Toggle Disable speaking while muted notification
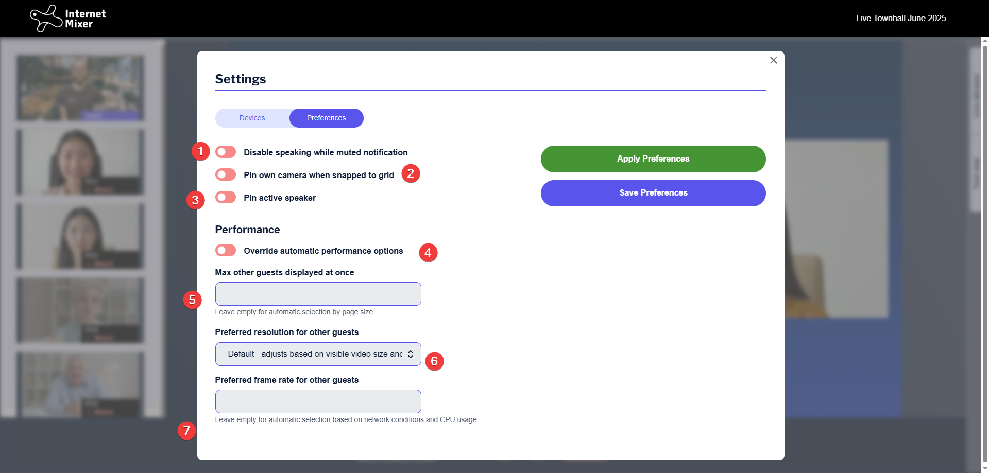This screenshot has height=473, width=989. tap(226, 152)
